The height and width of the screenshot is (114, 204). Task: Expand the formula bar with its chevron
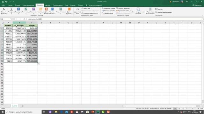[203, 19]
